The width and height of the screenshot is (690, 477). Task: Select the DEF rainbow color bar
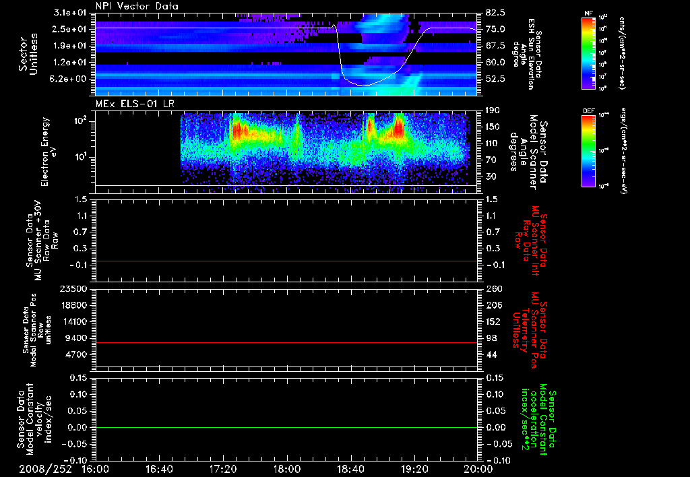(588, 151)
